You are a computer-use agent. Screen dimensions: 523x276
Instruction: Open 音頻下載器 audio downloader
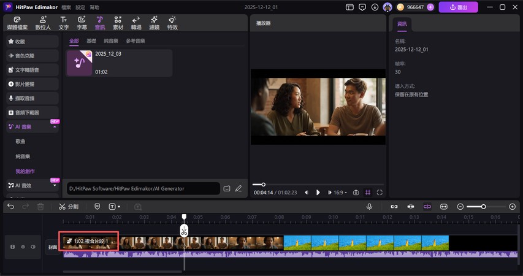click(x=32, y=112)
